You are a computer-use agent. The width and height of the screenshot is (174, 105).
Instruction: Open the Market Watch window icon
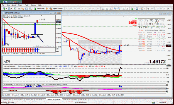point(15,9)
